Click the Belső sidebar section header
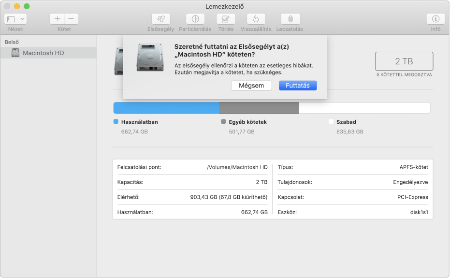The height and width of the screenshot is (278, 450). [12, 42]
